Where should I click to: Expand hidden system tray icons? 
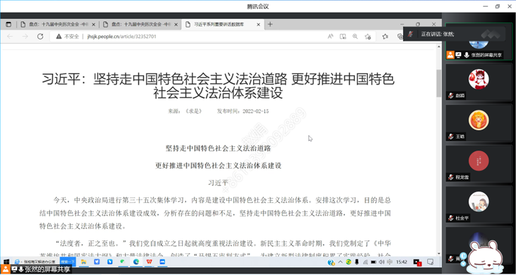[340, 262]
